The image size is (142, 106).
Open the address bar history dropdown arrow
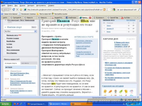(x=110, y=9)
